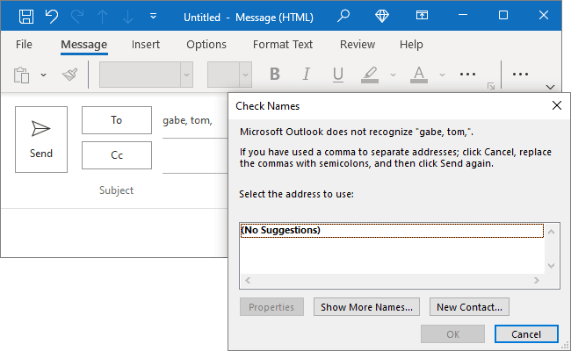Click Show More Names button

coord(366,307)
